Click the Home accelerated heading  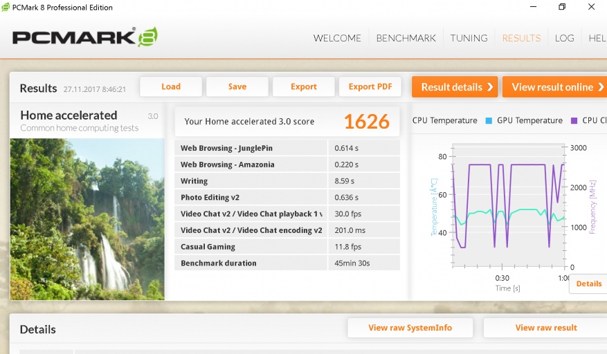[69, 115]
